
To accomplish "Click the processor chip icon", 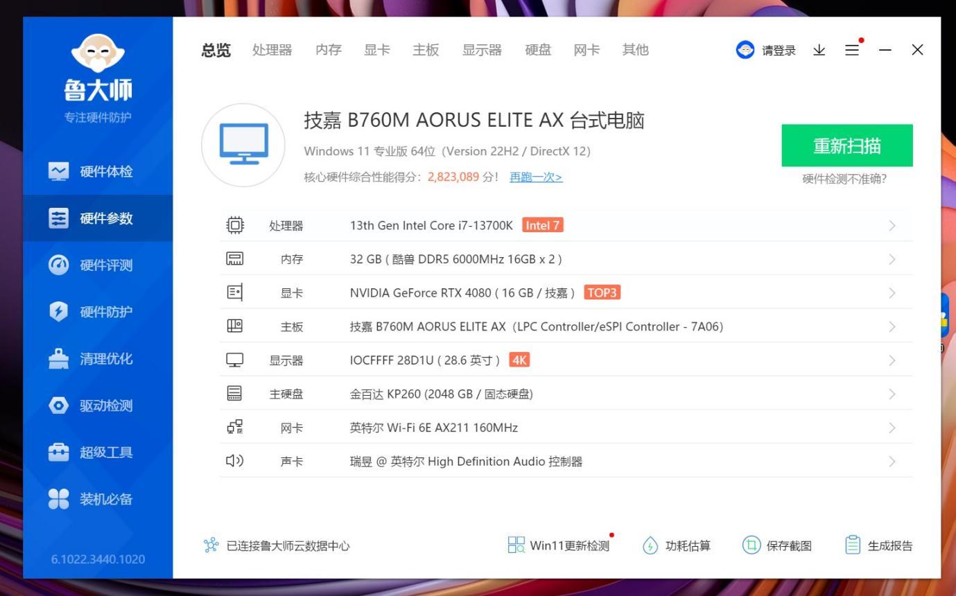I will [x=235, y=225].
